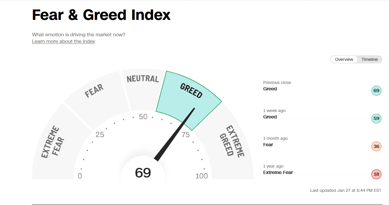Click the 1 month ago 36 badge
Screen dimensions: 389x205
pyautogui.click(x=376, y=147)
